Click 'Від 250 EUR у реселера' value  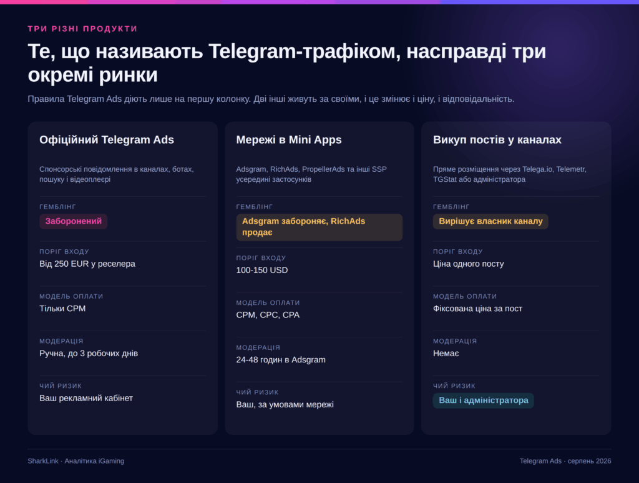(x=87, y=264)
